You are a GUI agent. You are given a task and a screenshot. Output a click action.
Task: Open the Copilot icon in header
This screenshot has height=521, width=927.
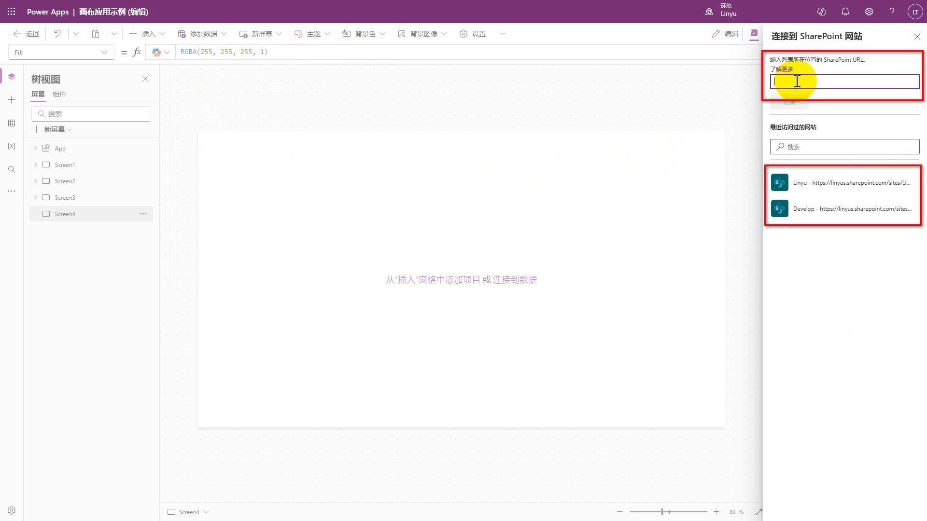coord(821,12)
